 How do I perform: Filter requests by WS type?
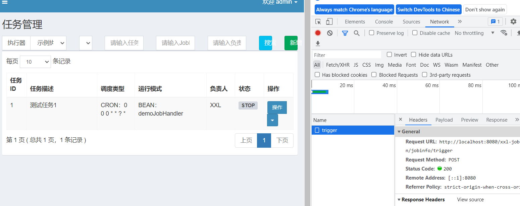click(437, 65)
